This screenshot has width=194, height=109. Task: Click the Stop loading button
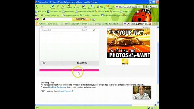[x=58, y=7]
